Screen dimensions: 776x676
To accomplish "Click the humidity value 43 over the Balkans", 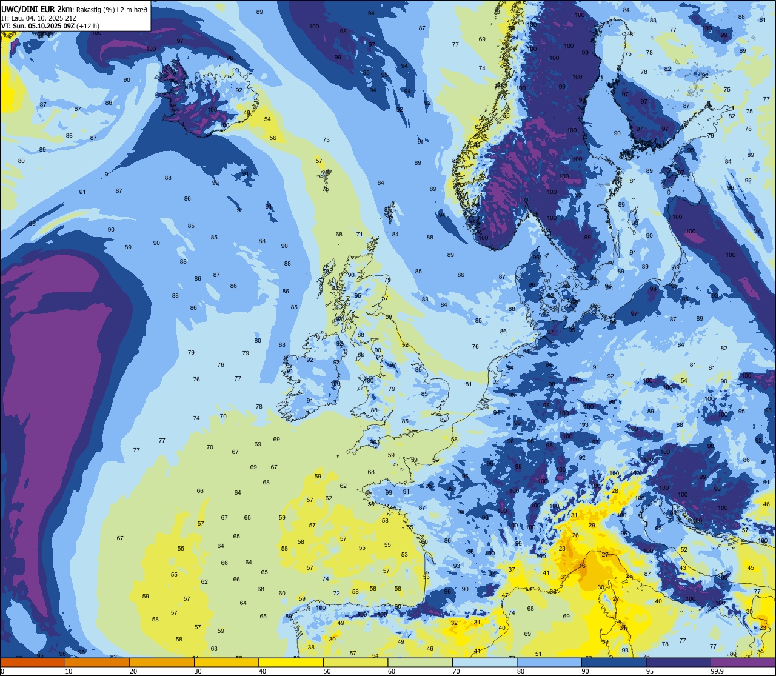I will (683, 567).
